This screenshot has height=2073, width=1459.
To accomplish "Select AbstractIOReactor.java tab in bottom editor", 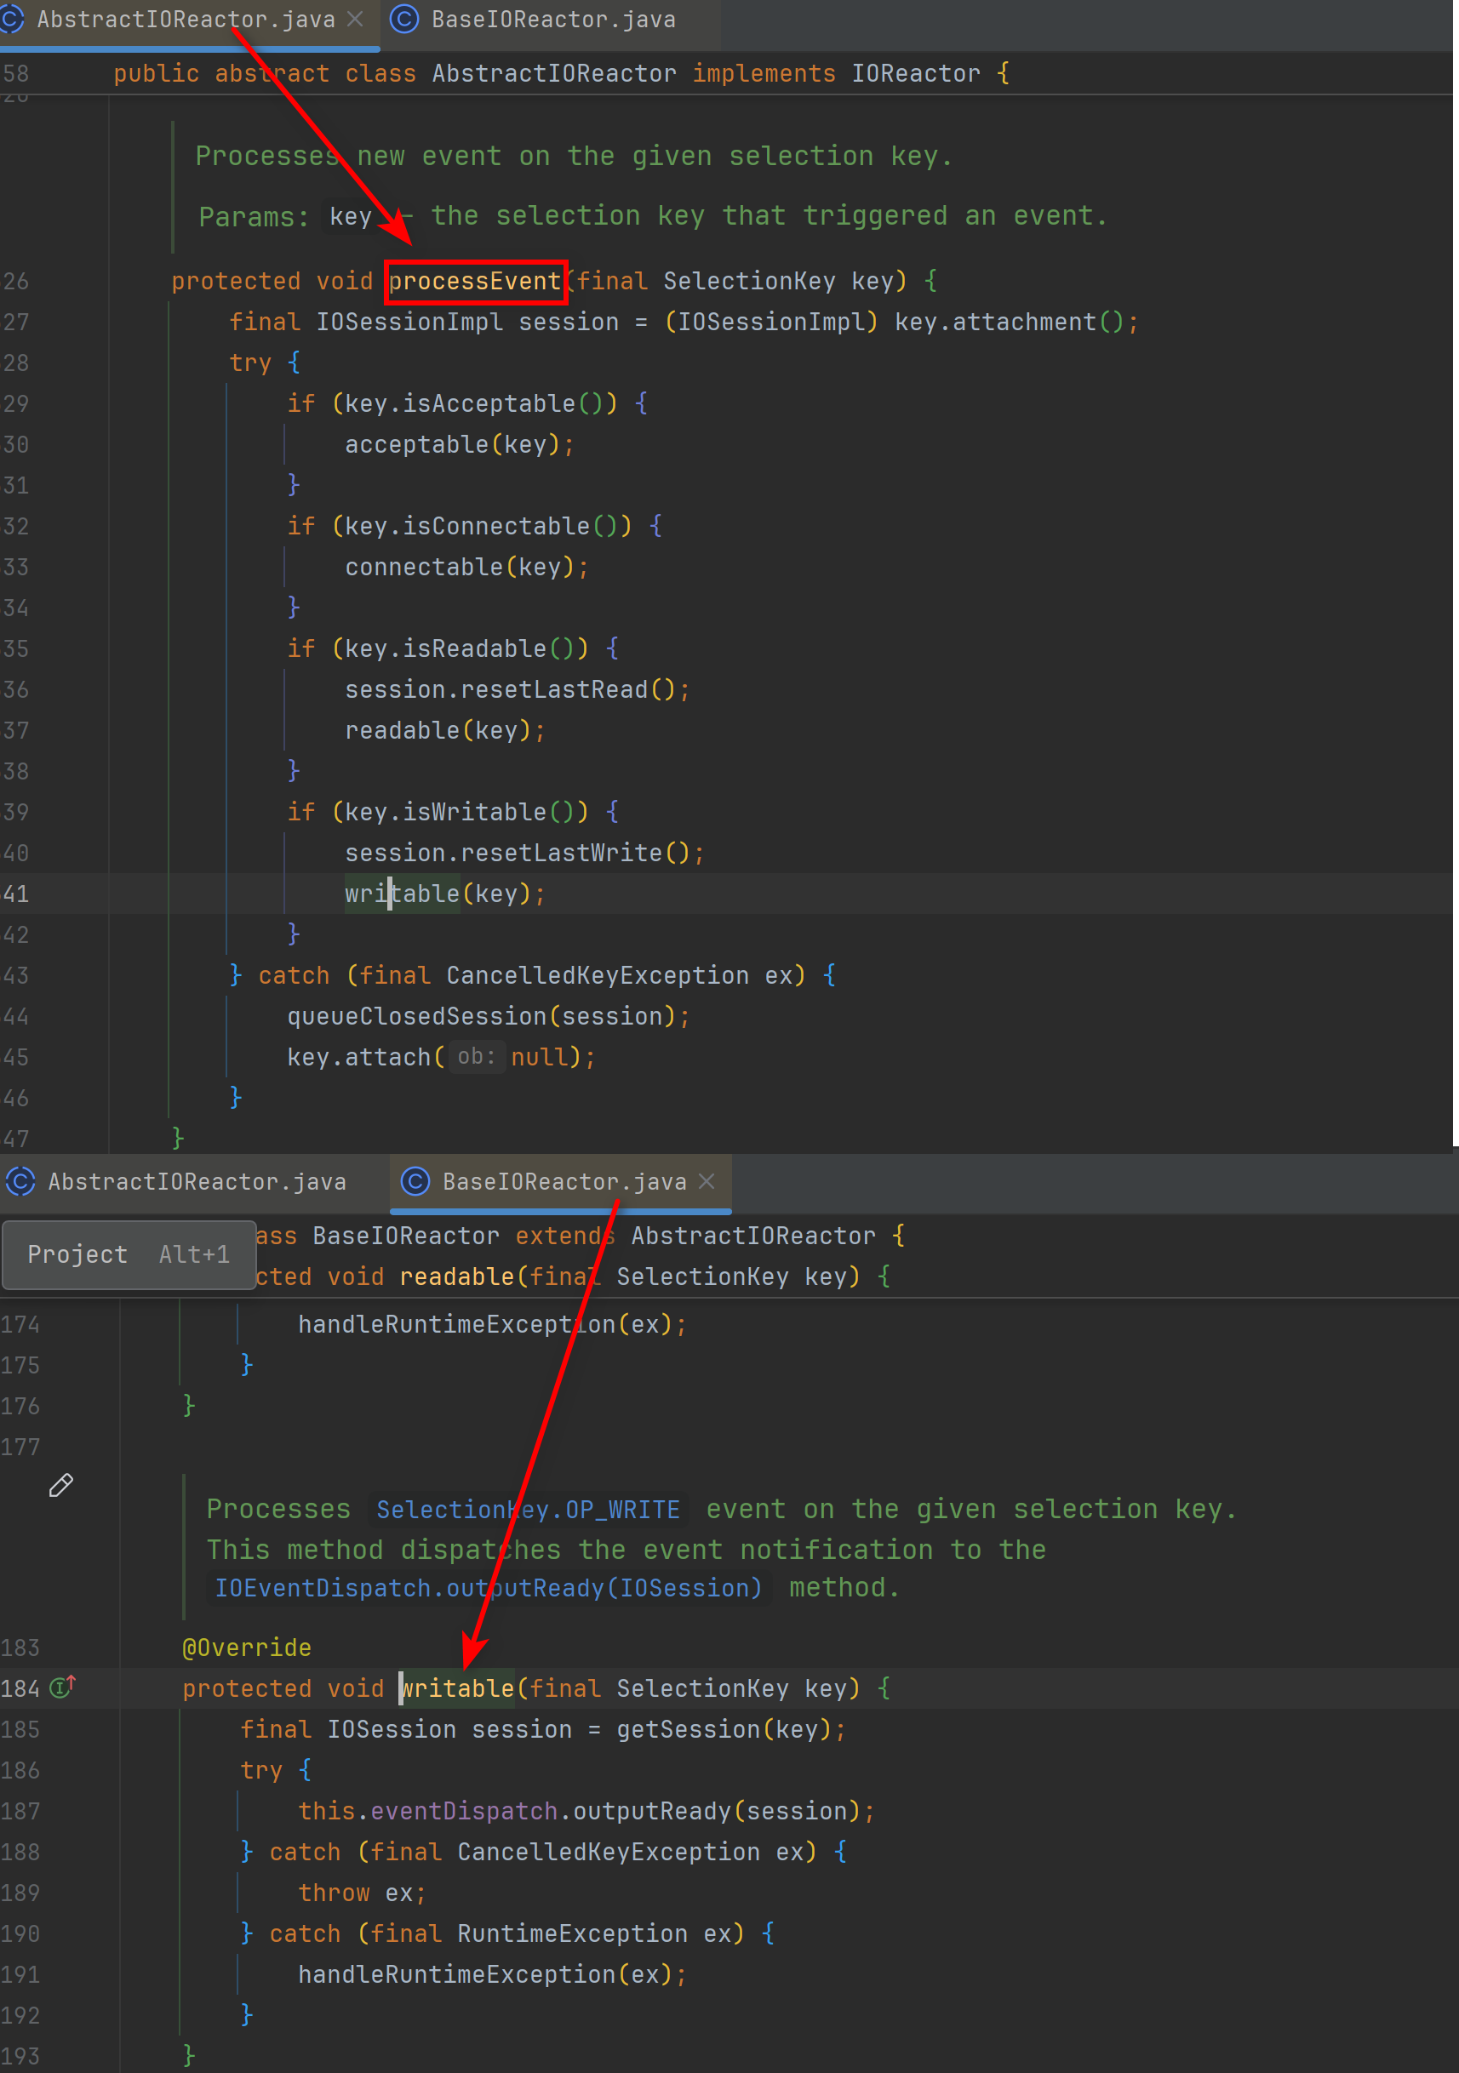I will 196,1181.
